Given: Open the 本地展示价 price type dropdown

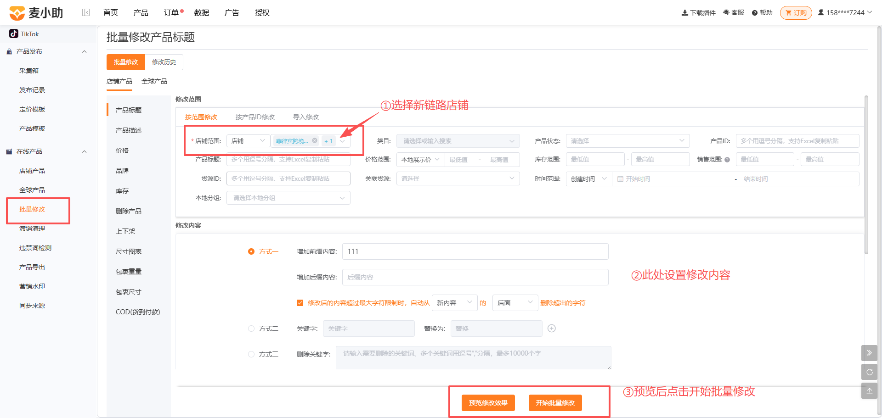Looking at the screenshot, I should click(420, 160).
